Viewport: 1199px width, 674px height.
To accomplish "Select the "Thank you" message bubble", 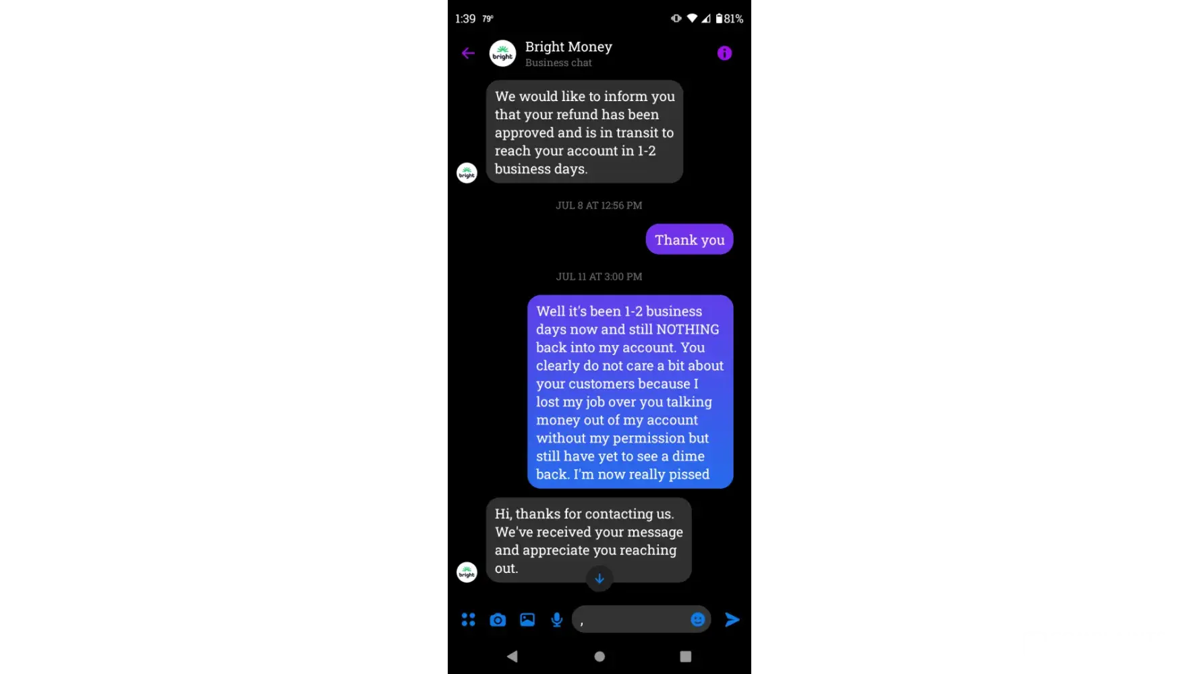I will click(689, 239).
